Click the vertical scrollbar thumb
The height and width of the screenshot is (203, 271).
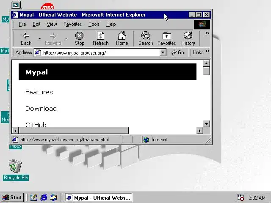(x=206, y=71)
